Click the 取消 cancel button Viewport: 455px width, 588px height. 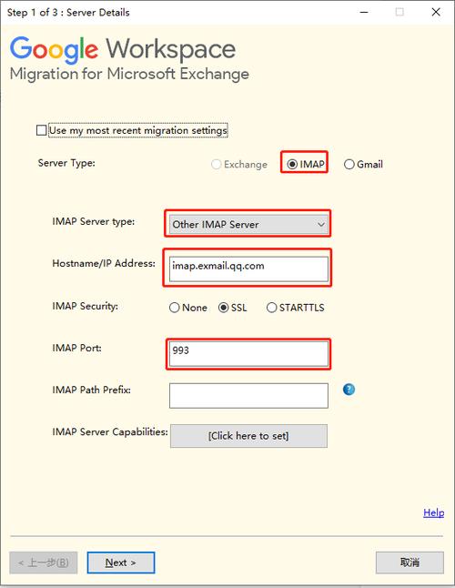pos(409,563)
